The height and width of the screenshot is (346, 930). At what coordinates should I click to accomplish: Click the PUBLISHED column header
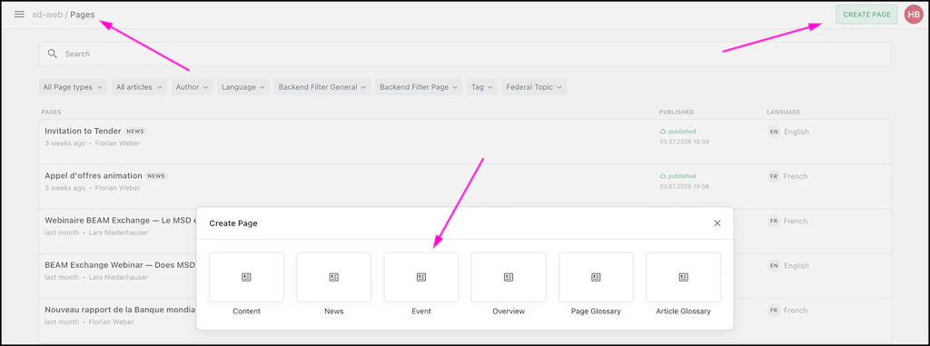coord(676,113)
